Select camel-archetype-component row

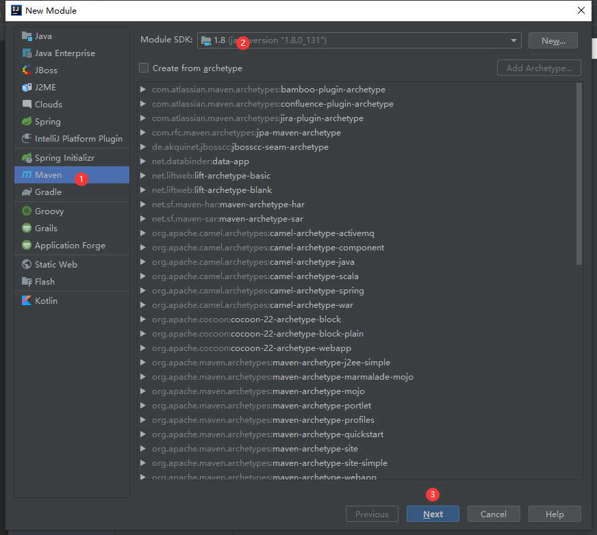(x=357, y=248)
